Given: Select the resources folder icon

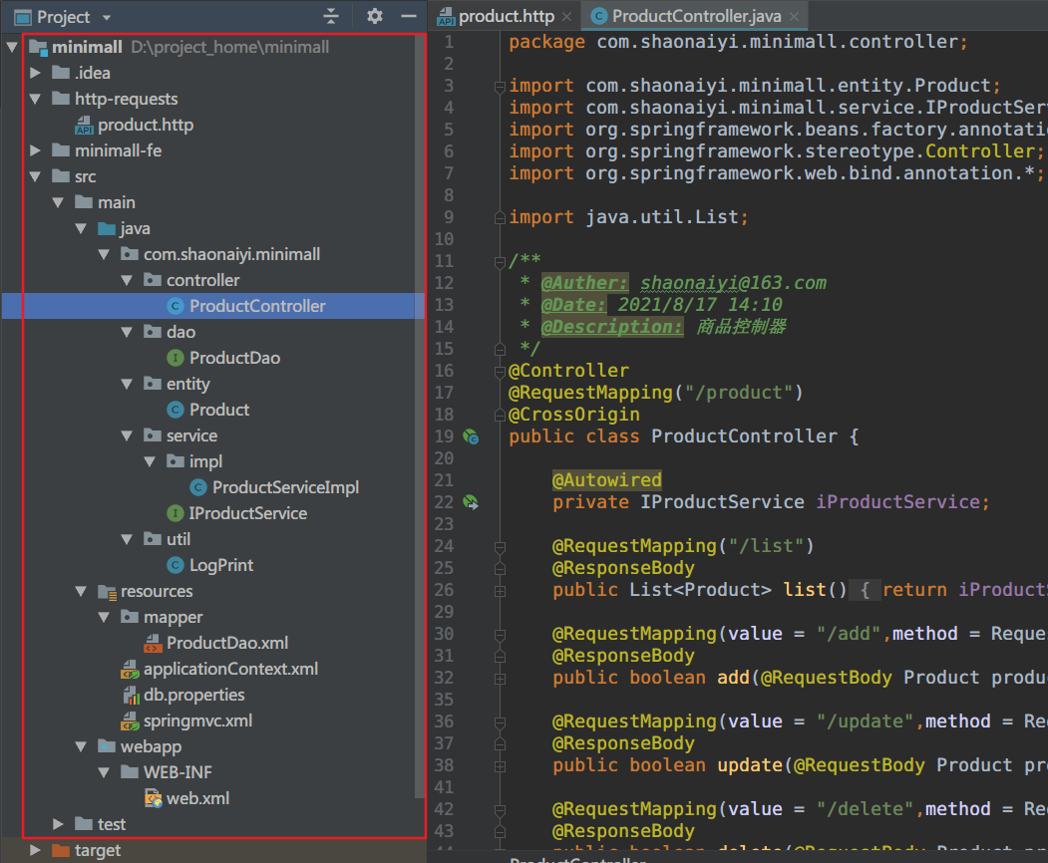Looking at the screenshot, I should [x=107, y=591].
